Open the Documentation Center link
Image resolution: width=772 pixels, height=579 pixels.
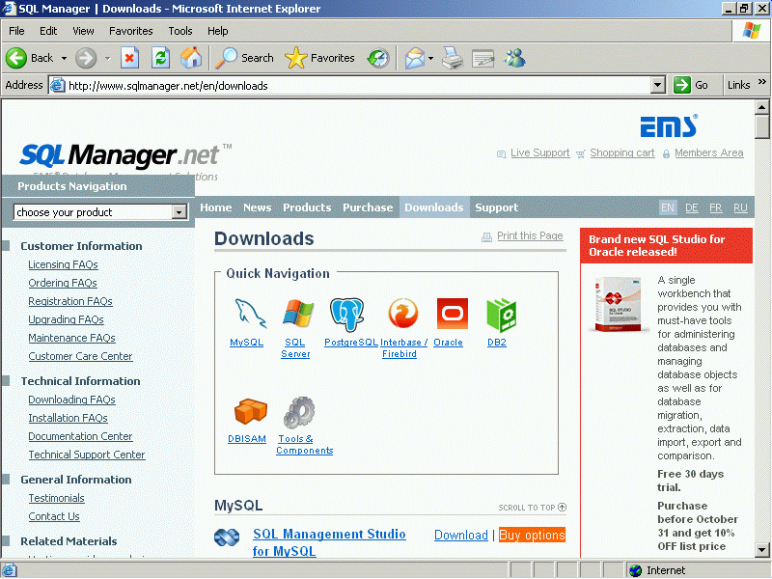[x=80, y=437]
